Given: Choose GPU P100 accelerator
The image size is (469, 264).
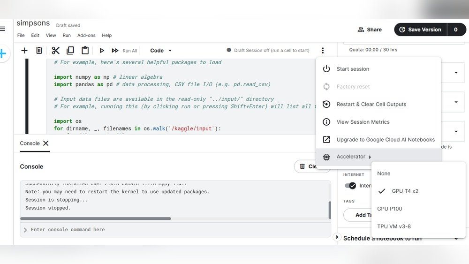Looking at the screenshot, I should click(389, 209).
